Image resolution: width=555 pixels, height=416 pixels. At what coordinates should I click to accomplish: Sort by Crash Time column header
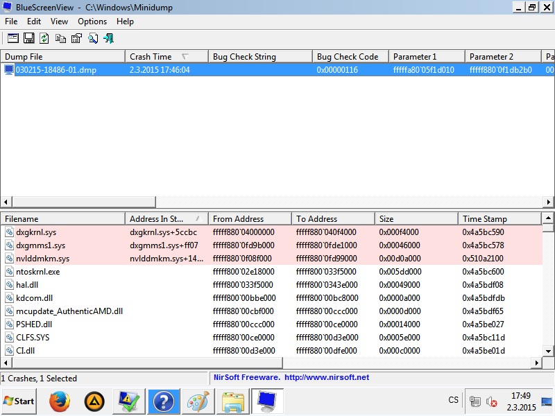166,57
